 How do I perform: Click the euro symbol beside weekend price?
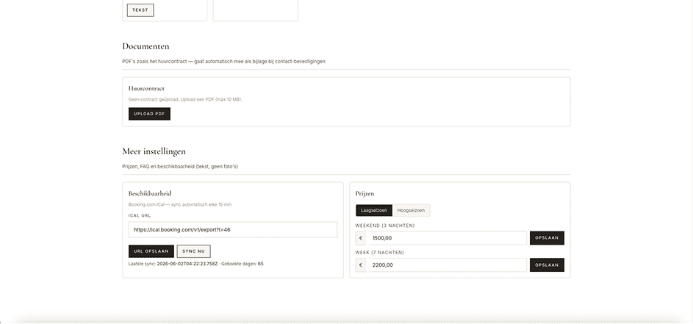(361, 238)
